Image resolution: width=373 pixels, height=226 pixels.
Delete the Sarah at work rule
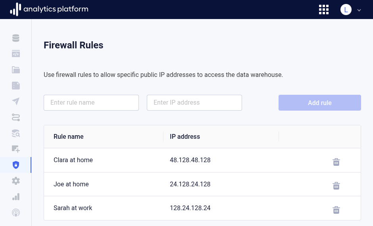tap(336, 210)
